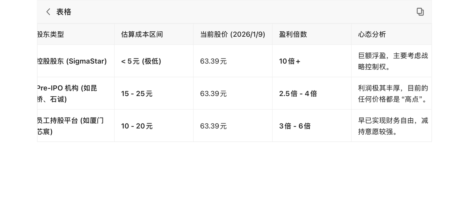Click the copy table icon
This screenshot has height=217, width=469.
pos(420,12)
